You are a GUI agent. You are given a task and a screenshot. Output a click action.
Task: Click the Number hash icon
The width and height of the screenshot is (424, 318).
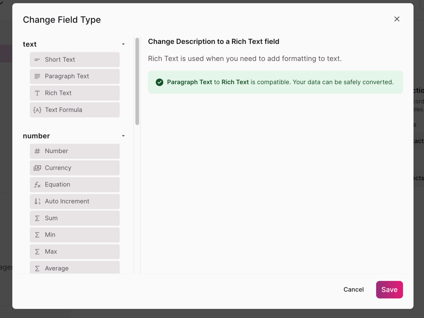(37, 151)
